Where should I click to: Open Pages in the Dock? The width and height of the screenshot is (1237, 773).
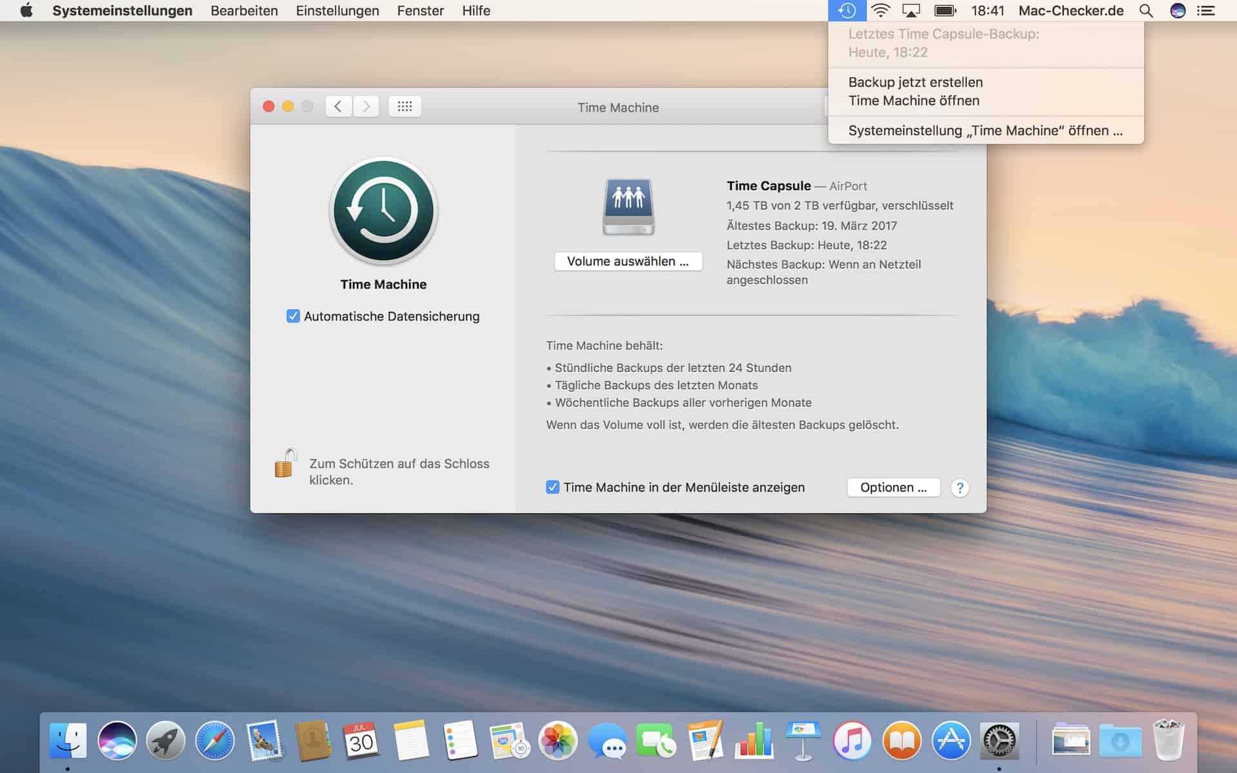(705, 740)
